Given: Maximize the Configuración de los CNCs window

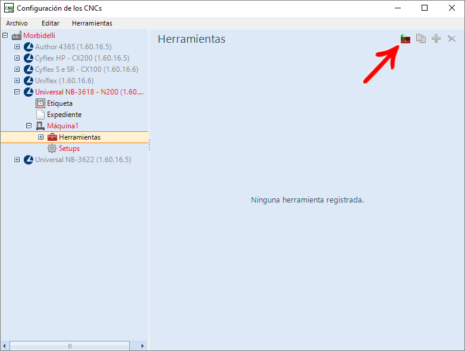Looking at the screenshot, I should (425, 8).
